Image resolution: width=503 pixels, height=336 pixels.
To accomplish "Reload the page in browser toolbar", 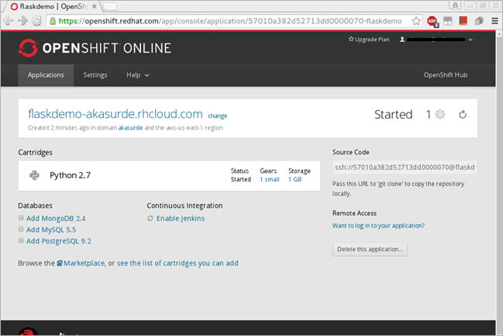I will [x=36, y=21].
